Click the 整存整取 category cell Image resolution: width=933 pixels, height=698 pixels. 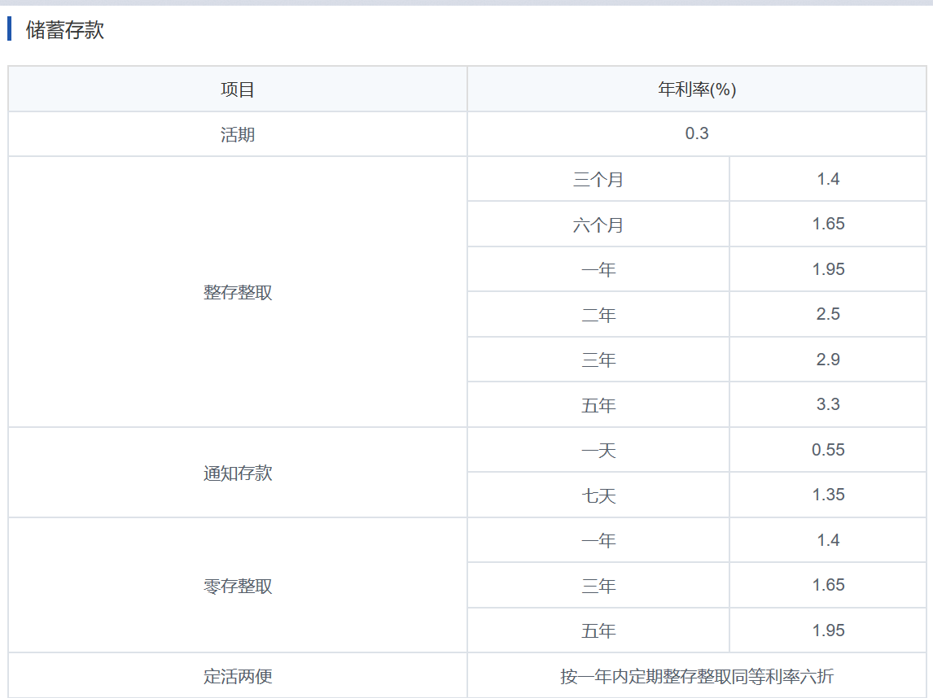coord(238,292)
